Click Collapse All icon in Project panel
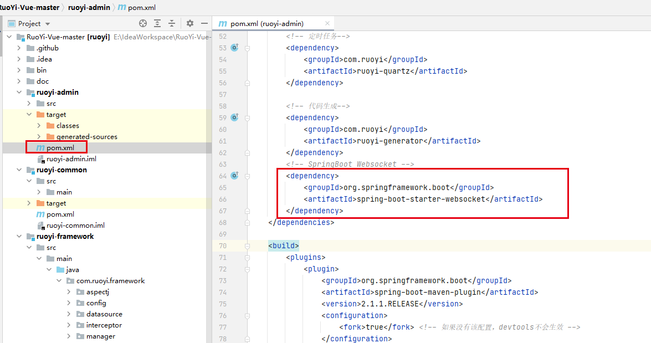Image resolution: width=651 pixels, height=343 pixels. point(172,23)
